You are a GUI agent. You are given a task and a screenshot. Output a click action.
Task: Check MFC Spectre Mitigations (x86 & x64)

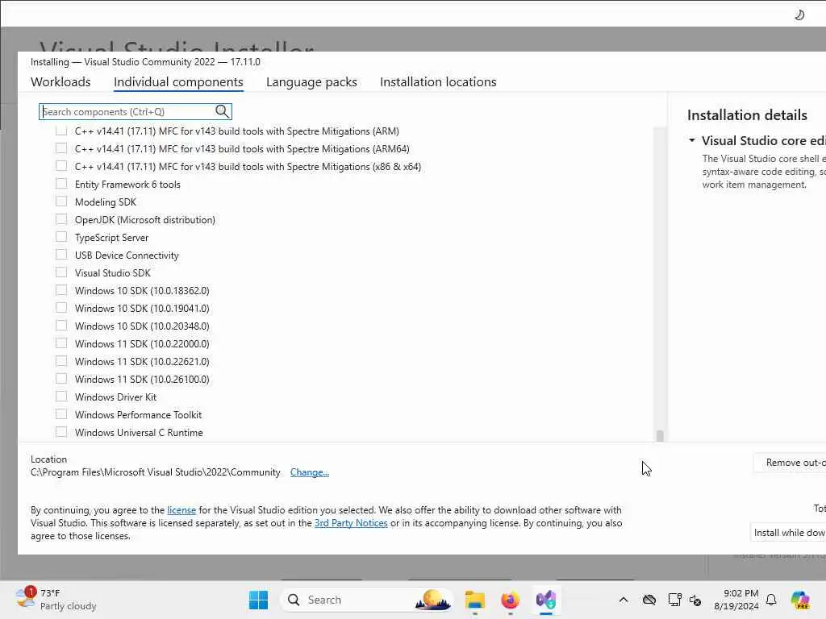[x=61, y=166]
